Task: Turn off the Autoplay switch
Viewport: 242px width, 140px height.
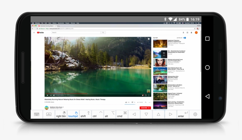Action: [x=184, y=38]
